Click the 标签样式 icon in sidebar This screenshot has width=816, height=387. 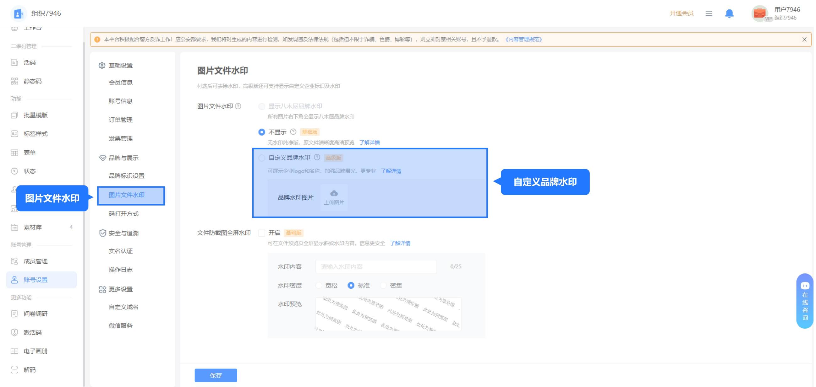point(14,133)
